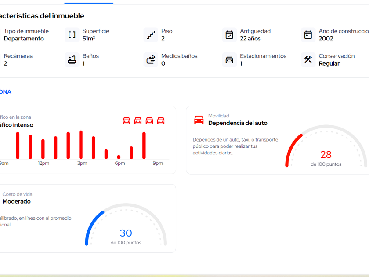Click the Recámaras label

click(18, 56)
